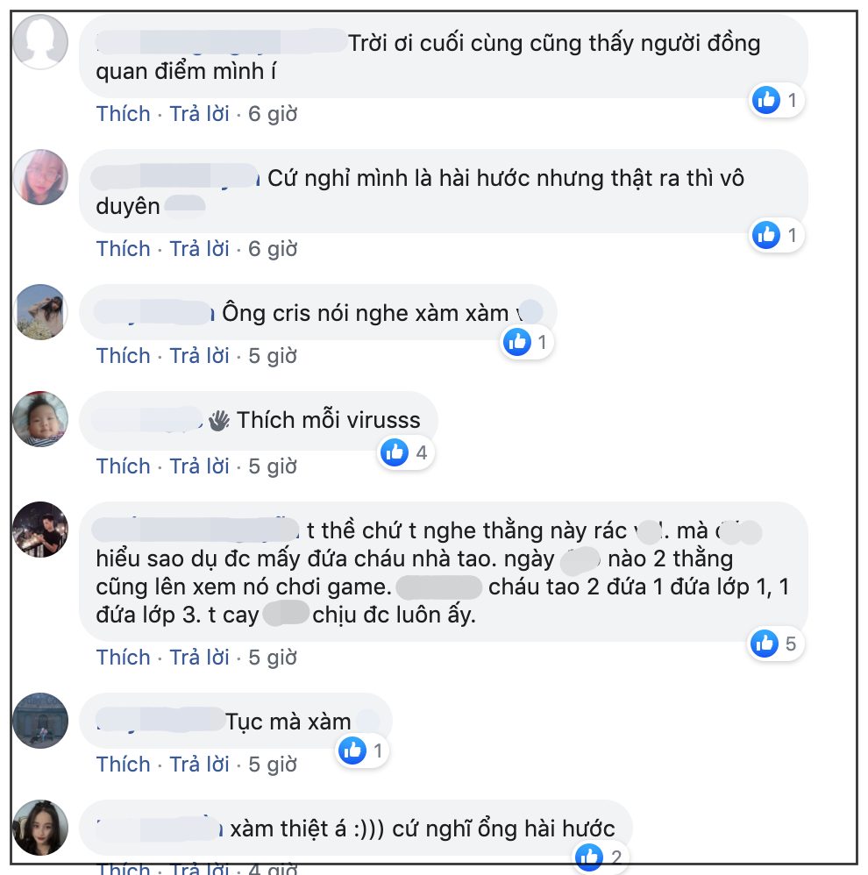Click the avatar beside the 'xàm thiệt á' comment

tap(40, 828)
